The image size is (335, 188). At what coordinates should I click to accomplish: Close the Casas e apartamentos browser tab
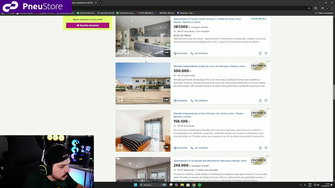pos(96,3)
